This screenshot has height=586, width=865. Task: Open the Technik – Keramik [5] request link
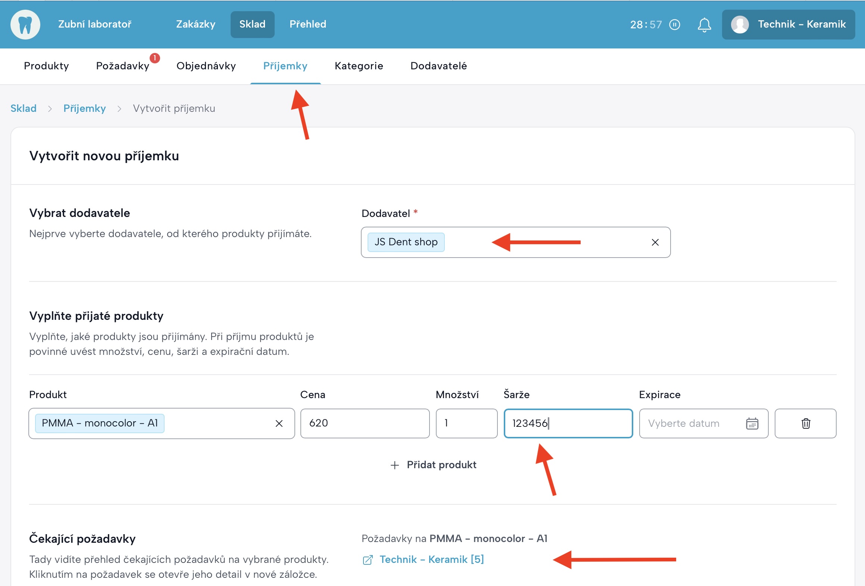coord(431,560)
